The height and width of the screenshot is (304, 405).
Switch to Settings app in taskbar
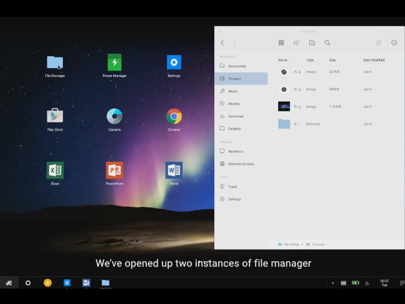coord(67,283)
